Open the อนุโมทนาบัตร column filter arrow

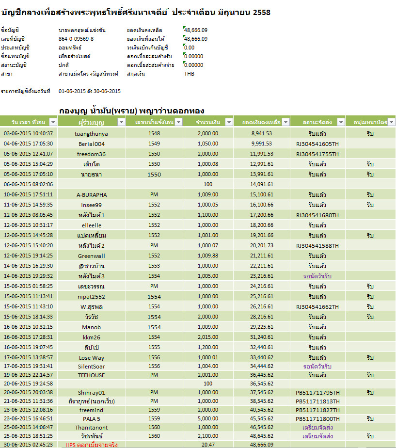391,122
